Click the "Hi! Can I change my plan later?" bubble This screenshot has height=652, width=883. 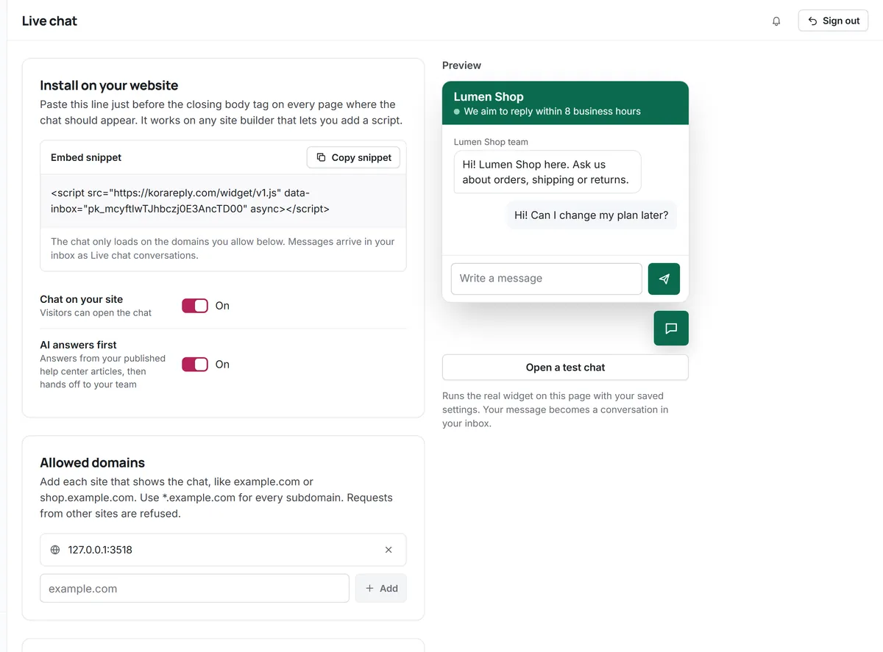pos(592,215)
